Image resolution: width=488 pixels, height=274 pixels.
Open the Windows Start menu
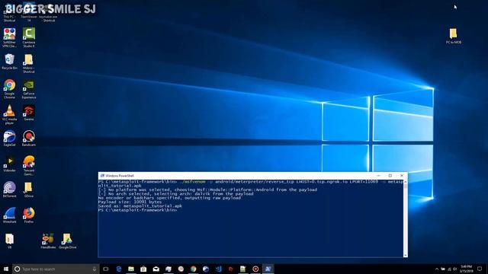click(6, 269)
